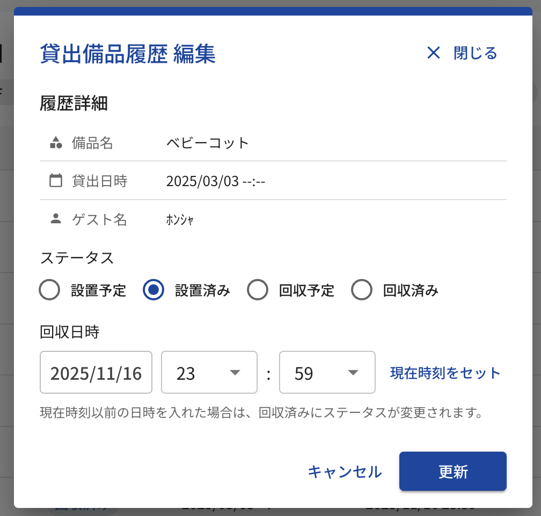Image resolution: width=541 pixels, height=516 pixels.
Task: Click the person icon beside ゲスト名
Action: [x=56, y=219]
